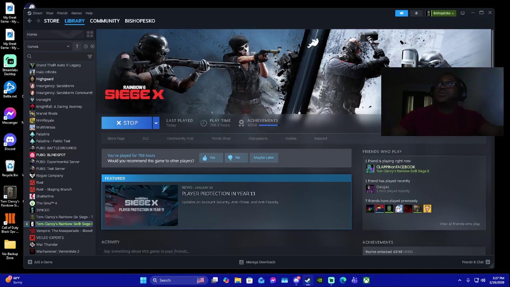Select Rust in the games list
510x287 pixels.
[x=40, y=183]
